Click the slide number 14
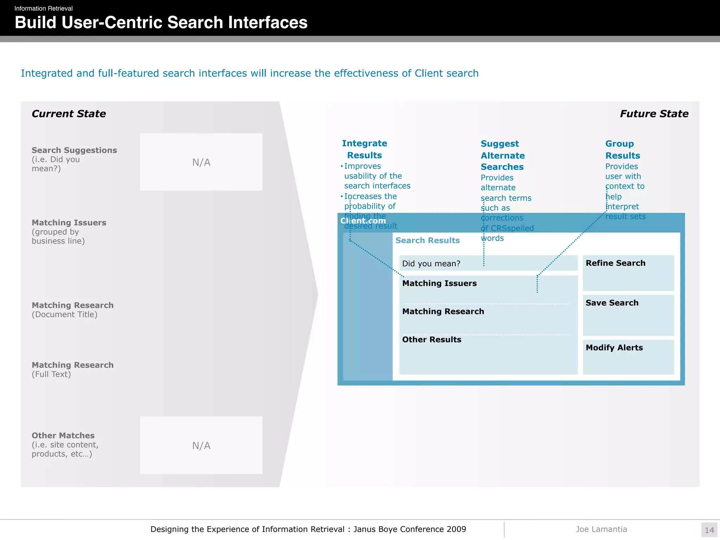 [709, 530]
